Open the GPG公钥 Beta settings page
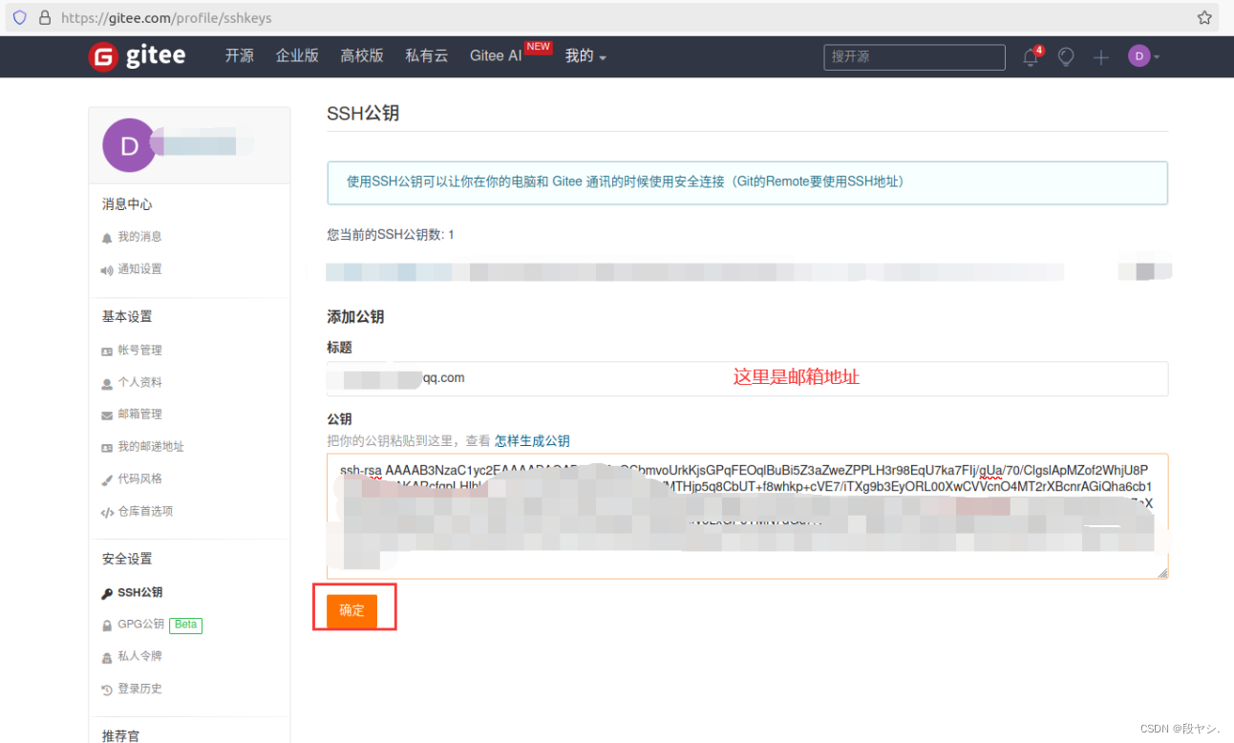Viewport: 1234px width, 743px height. [143, 625]
